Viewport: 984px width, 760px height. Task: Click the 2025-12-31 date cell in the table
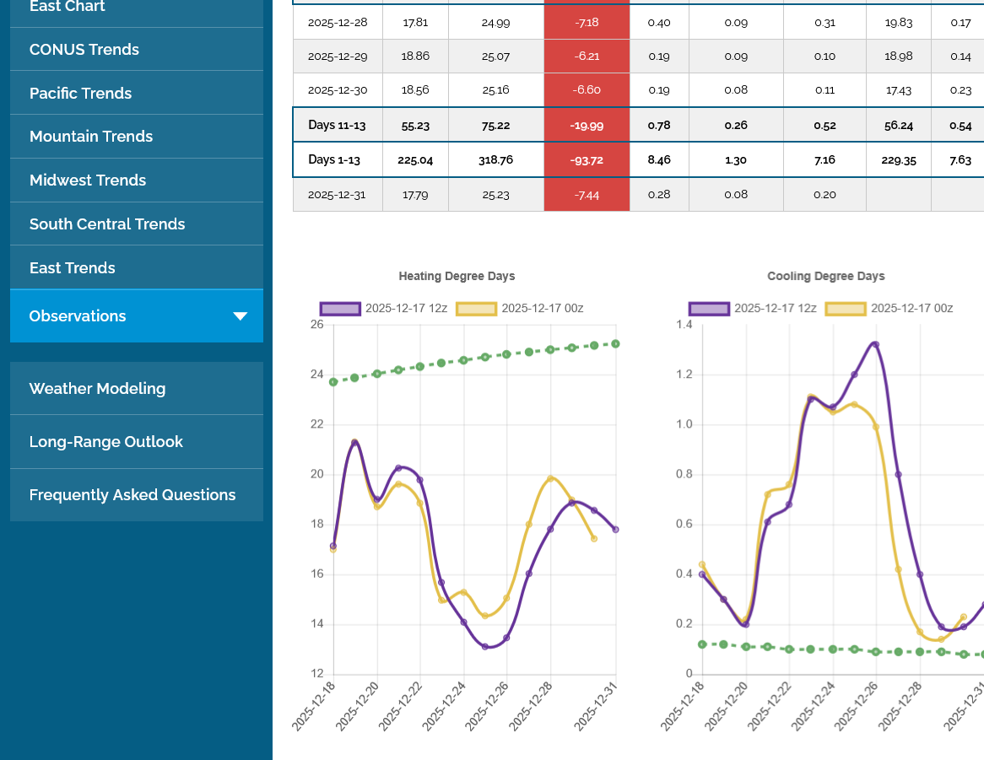click(x=337, y=195)
